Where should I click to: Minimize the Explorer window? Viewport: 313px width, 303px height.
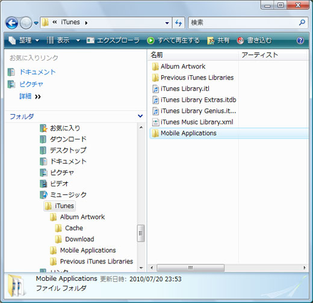267,5
